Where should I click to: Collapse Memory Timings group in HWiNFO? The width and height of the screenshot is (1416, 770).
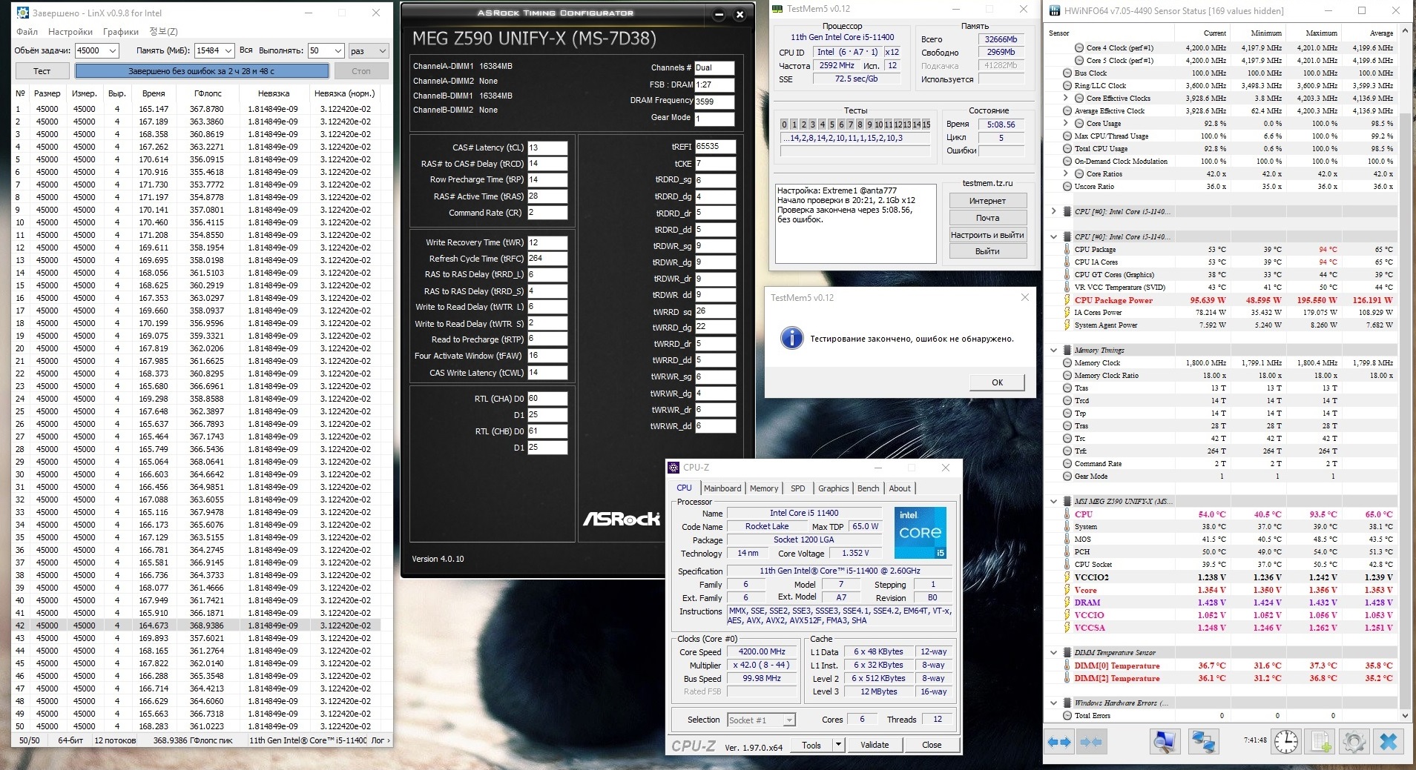click(1054, 351)
